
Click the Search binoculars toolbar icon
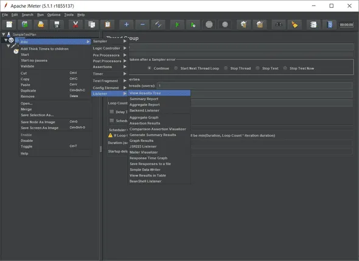click(279, 24)
